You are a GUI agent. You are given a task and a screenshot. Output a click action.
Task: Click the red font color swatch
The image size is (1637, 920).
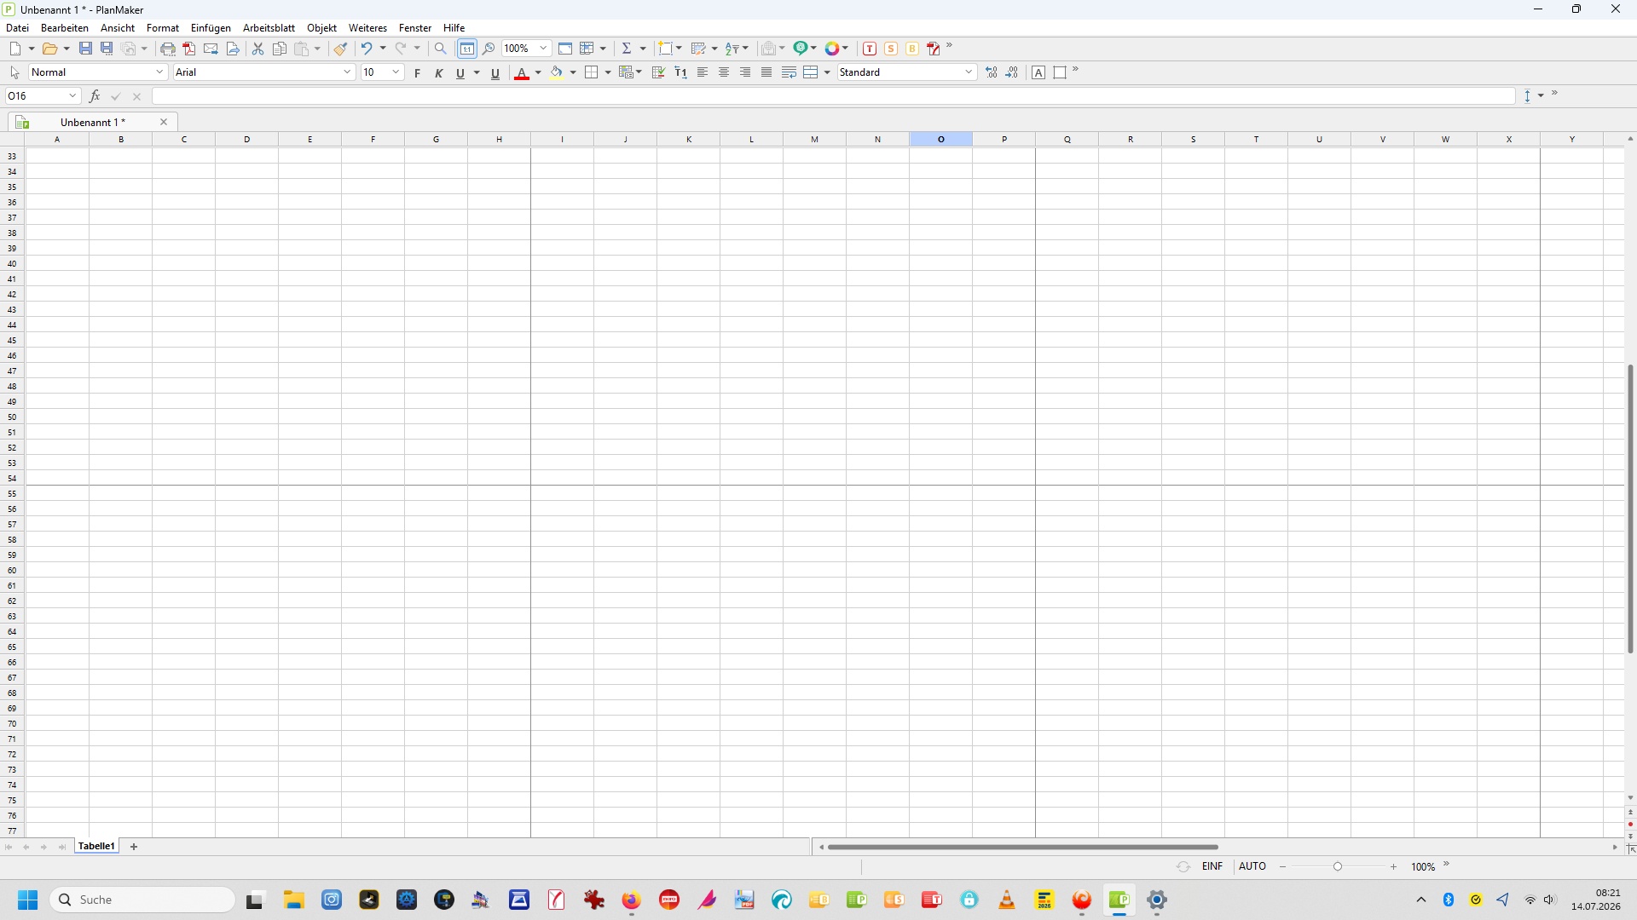[522, 72]
